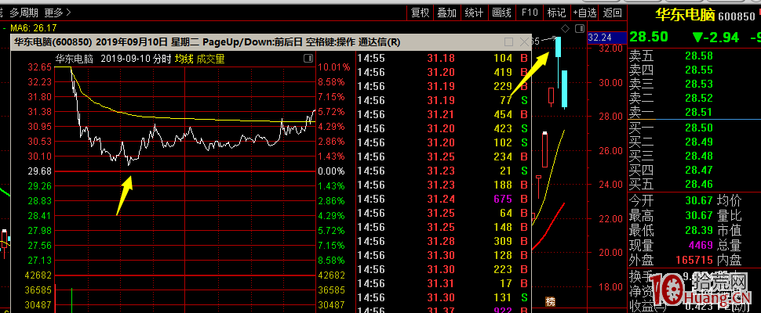The width and height of the screenshot is (761, 313).
Task: Select the 卖二 28.52 order book row
Action: coord(694,99)
